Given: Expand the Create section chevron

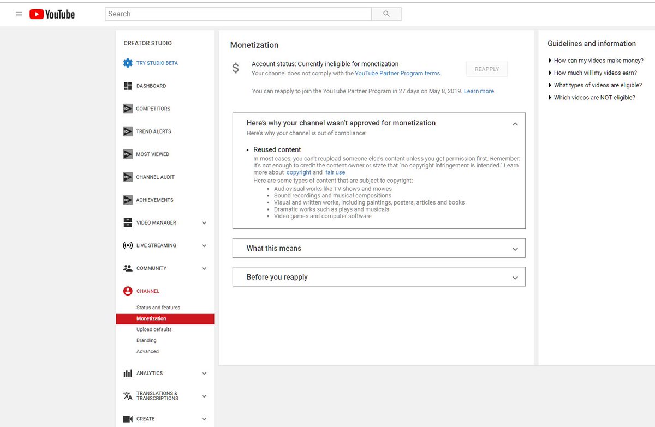Looking at the screenshot, I should [x=204, y=419].
